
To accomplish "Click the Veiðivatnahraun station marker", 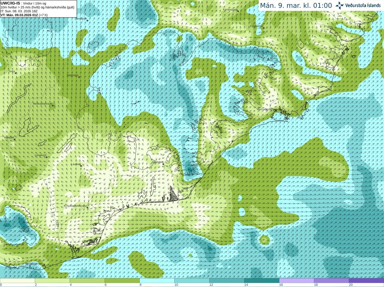I will (52, 105).
